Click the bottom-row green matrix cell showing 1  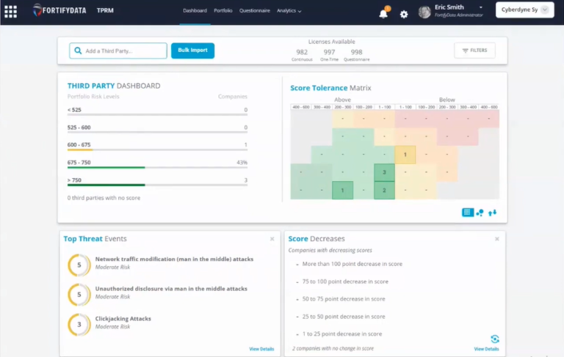pos(342,191)
